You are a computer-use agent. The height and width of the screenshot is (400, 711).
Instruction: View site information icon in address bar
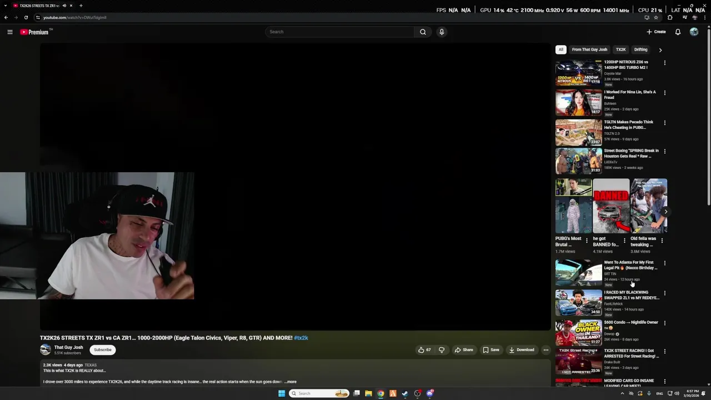[38, 17]
